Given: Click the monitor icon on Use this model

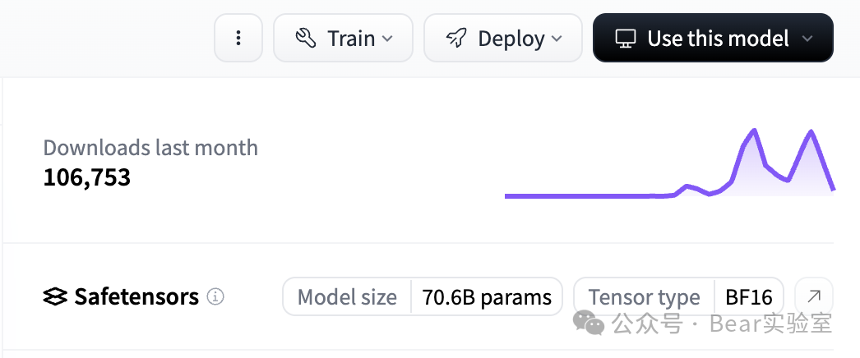Looking at the screenshot, I should pyautogui.click(x=627, y=39).
